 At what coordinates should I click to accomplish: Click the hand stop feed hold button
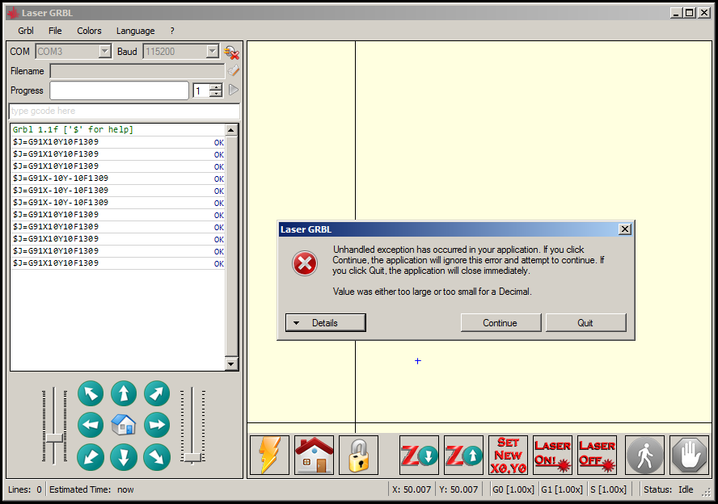click(x=689, y=455)
